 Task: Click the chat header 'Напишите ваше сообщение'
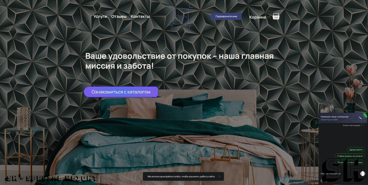point(335,117)
